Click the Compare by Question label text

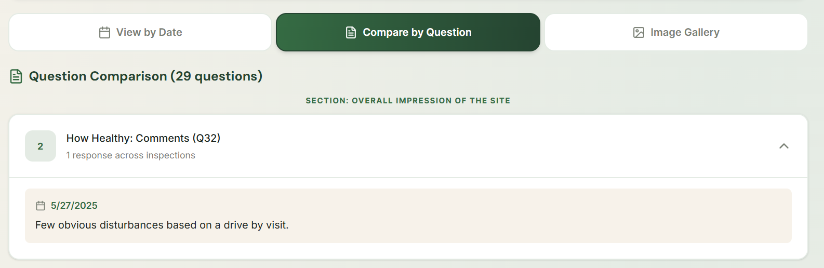click(x=417, y=32)
